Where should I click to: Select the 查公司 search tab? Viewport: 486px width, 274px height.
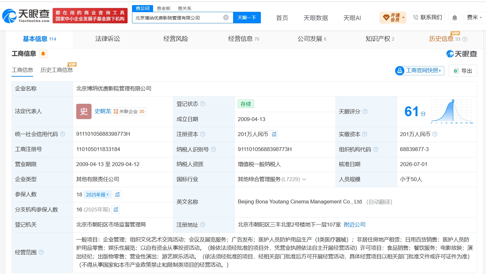pos(143,8)
